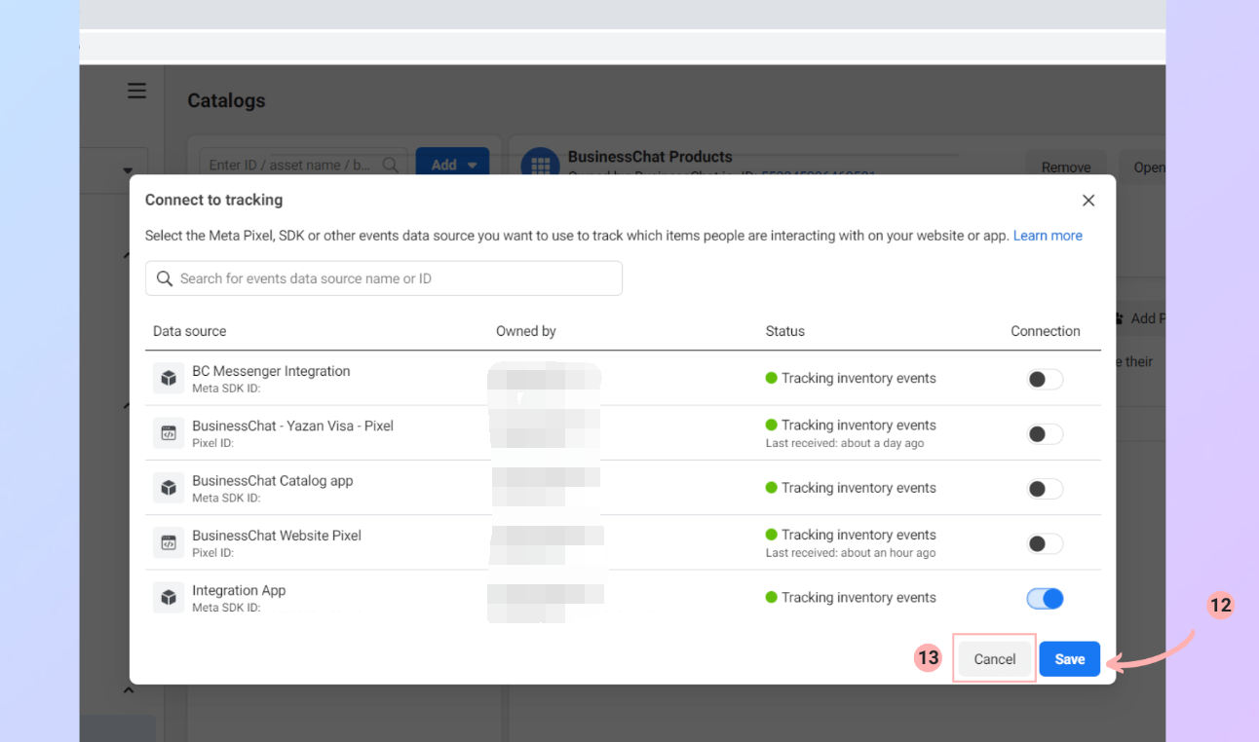The height and width of the screenshot is (742, 1259).
Task: Click search for events data source field
Action: coord(384,278)
